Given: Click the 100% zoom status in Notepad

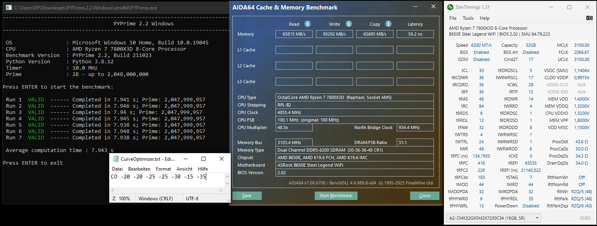Looking at the screenshot, I should [x=124, y=199].
